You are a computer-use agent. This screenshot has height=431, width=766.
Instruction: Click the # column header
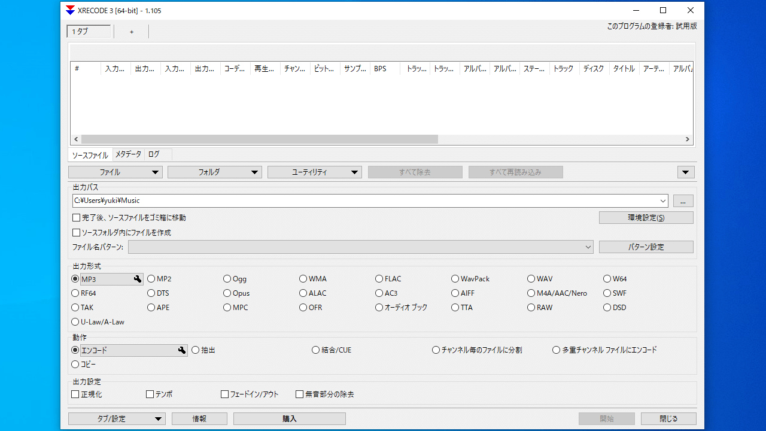click(86, 69)
